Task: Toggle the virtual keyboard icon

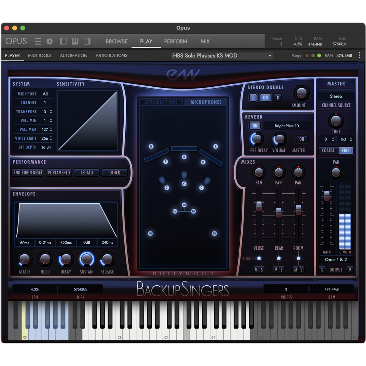Action: 75,41
